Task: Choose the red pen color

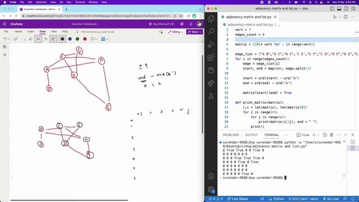Action: [85, 39]
